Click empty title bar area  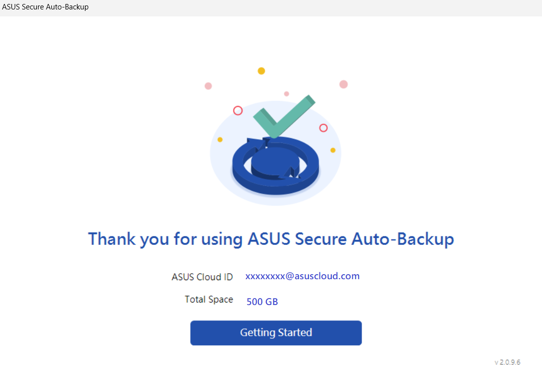[x=311, y=7]
